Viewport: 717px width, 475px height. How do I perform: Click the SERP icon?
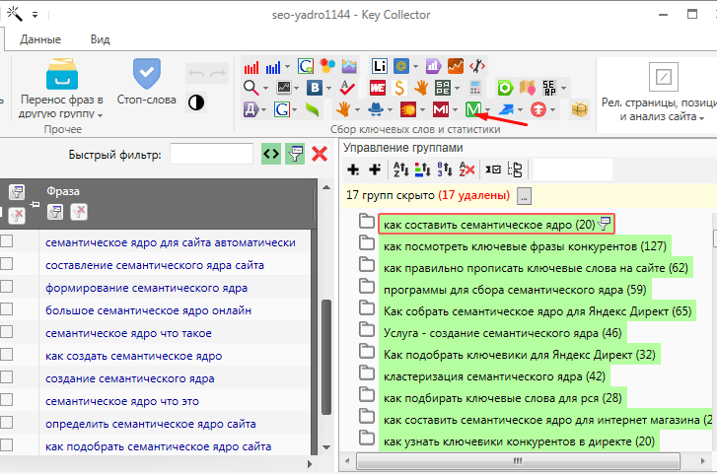click(549, 88)
